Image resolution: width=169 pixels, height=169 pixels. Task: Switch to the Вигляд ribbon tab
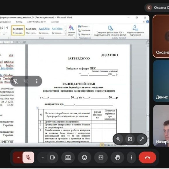(19, 22)
